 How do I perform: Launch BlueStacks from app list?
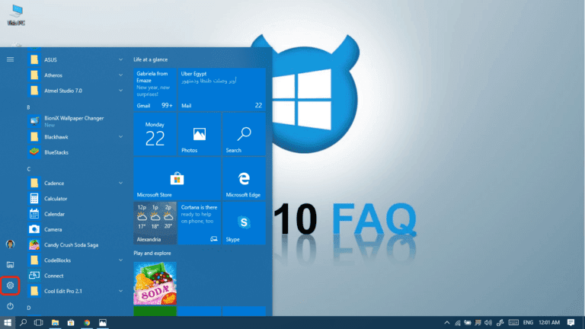coord(75,152)
